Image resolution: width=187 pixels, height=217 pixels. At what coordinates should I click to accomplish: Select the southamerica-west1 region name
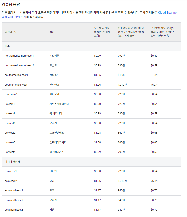[x=17, y=85]
